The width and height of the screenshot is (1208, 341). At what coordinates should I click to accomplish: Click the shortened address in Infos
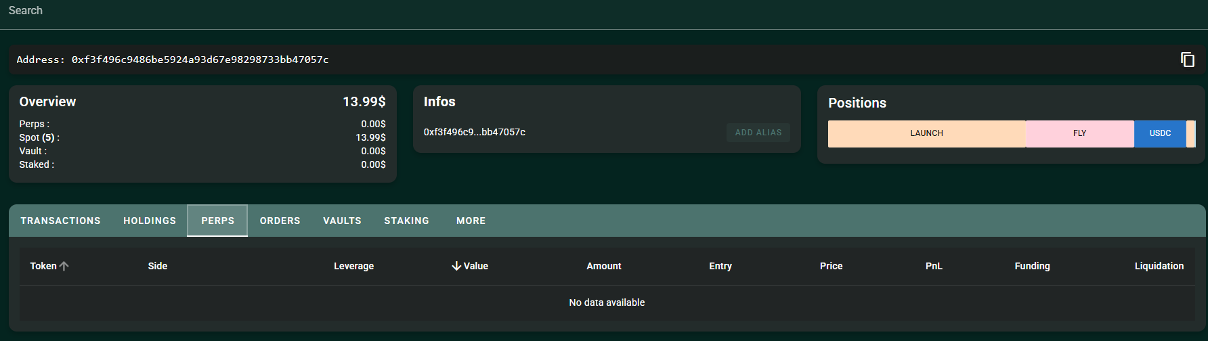point(474,132)
